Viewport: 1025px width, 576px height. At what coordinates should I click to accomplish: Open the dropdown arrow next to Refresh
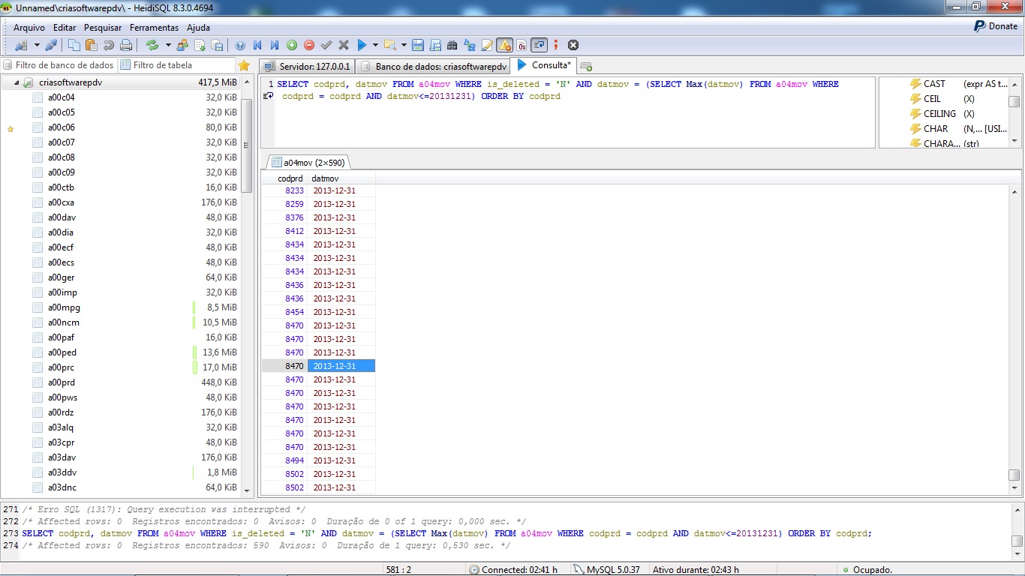[167, 45]
